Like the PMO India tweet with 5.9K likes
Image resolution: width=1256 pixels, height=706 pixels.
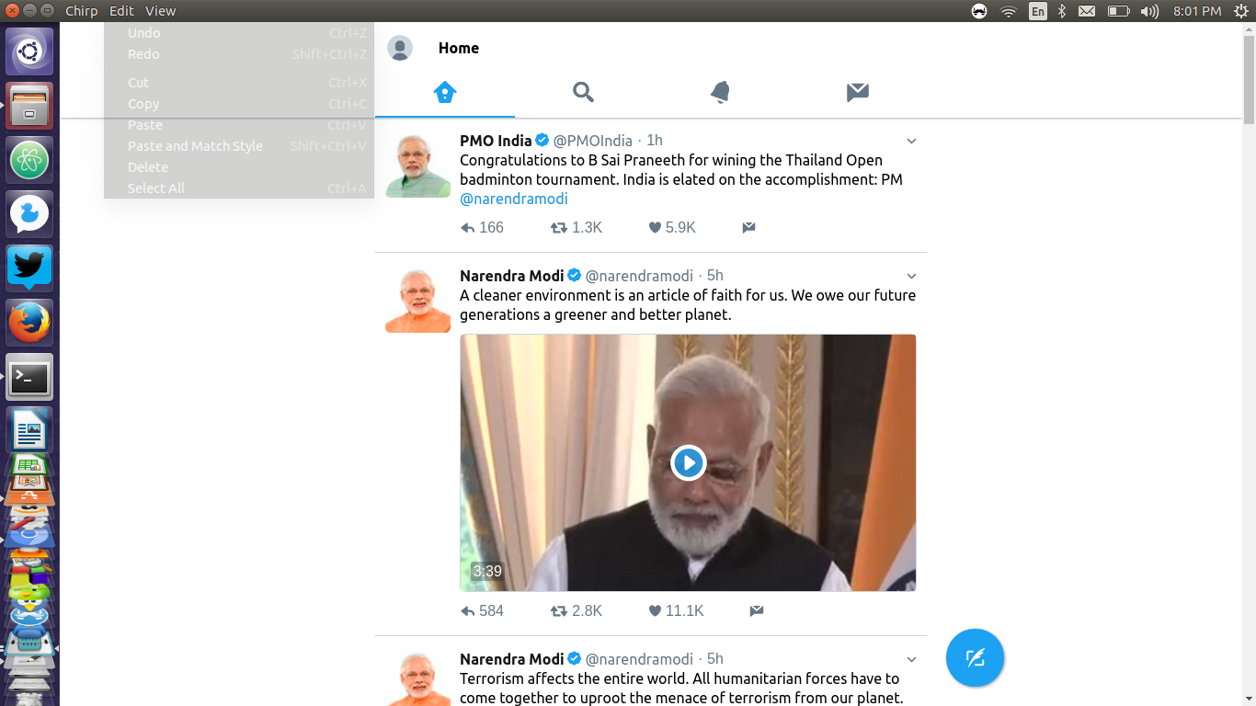(672, 227)
